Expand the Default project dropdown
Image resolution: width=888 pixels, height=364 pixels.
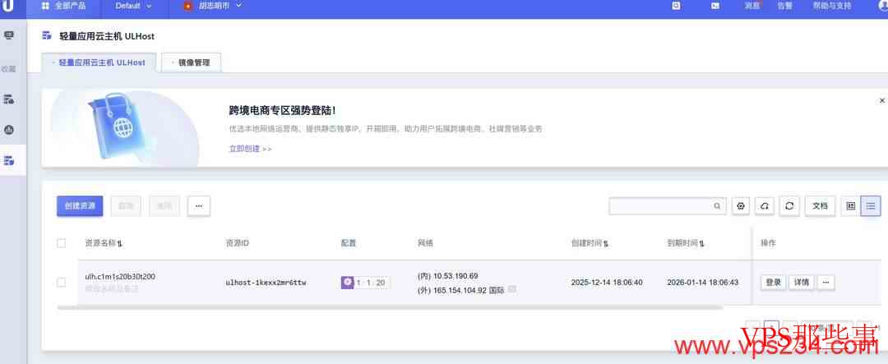(x=134, y=6)
